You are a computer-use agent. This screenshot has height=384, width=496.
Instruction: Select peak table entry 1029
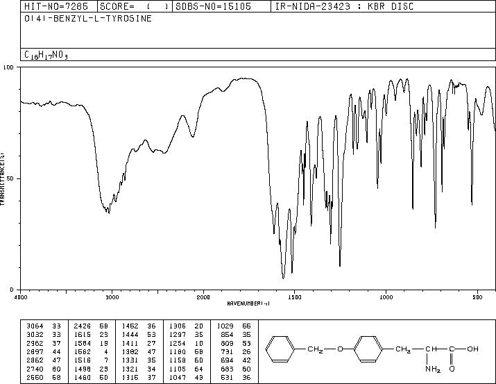(x=225, y=326)
